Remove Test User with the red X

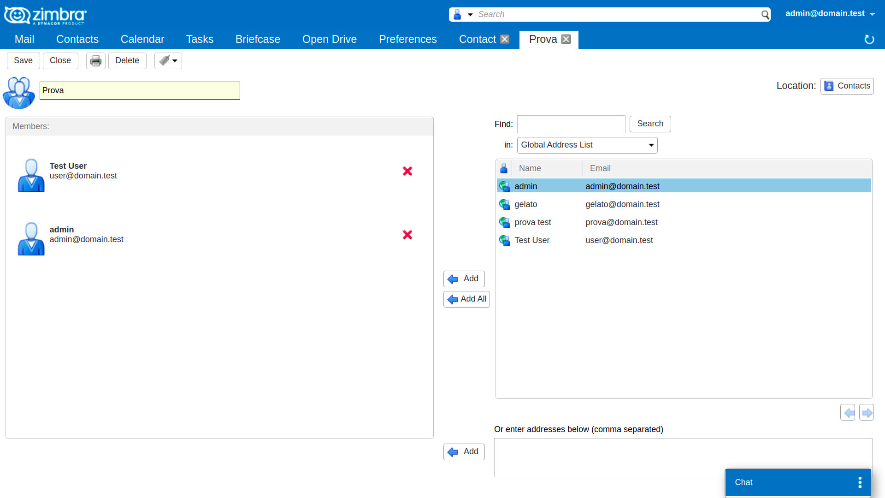point(407,171)
